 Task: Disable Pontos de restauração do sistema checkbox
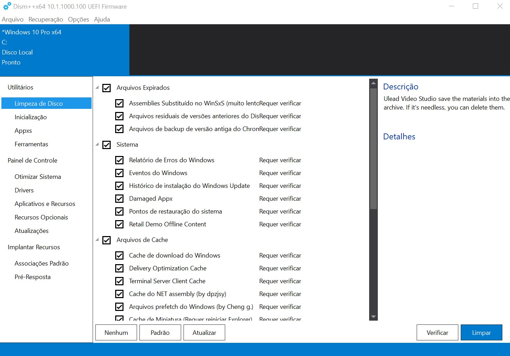click(119, 211)
